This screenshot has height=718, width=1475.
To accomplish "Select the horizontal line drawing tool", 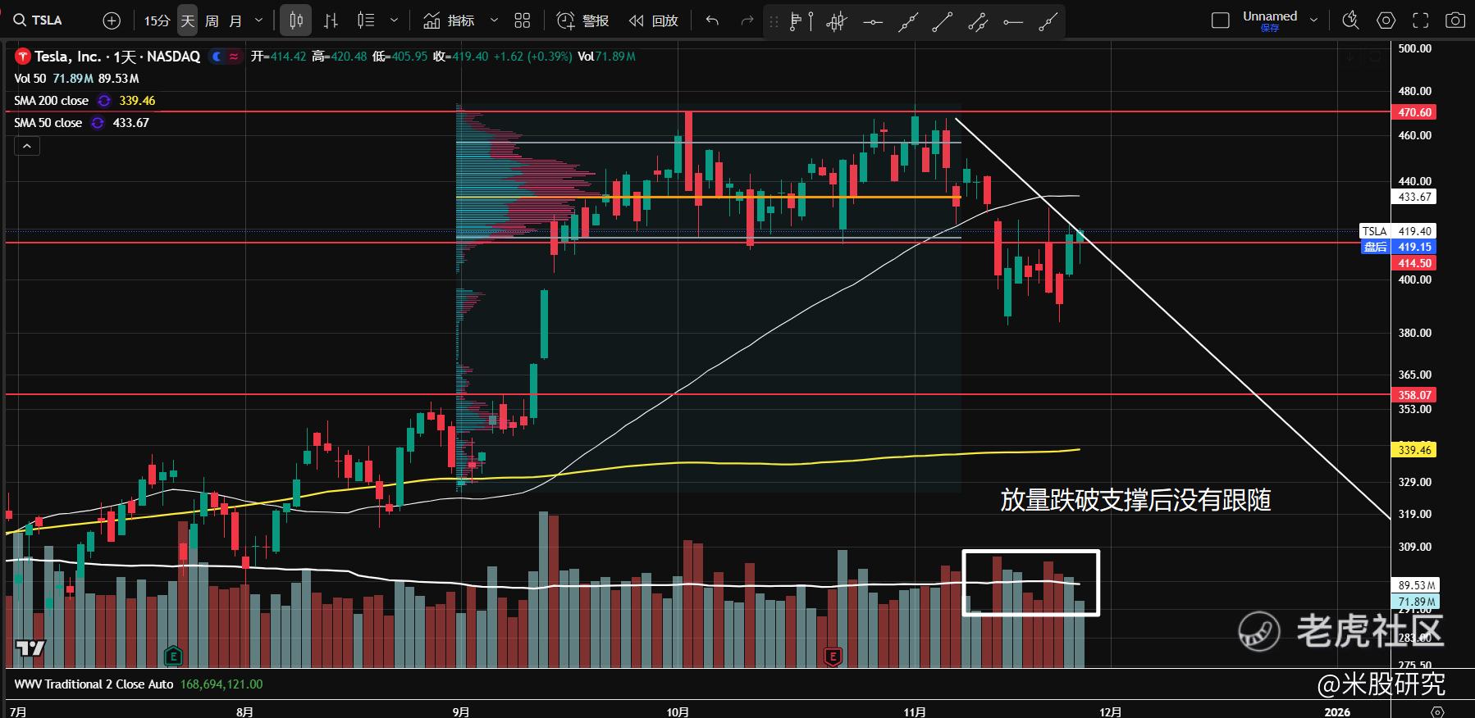I will click(x=872, y=21).
